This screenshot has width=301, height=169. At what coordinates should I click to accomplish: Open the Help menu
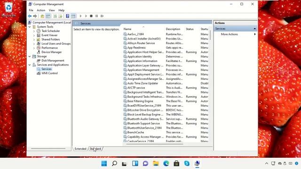pyautogui.click(x=62, y=10)
